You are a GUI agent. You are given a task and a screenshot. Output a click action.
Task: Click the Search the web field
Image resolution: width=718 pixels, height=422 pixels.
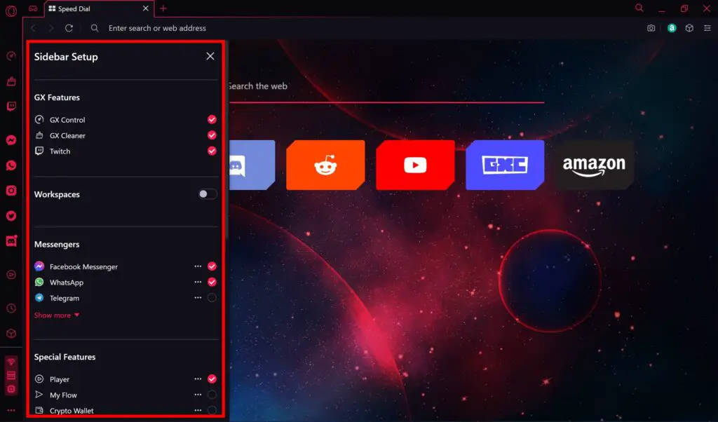click(386, 86)
